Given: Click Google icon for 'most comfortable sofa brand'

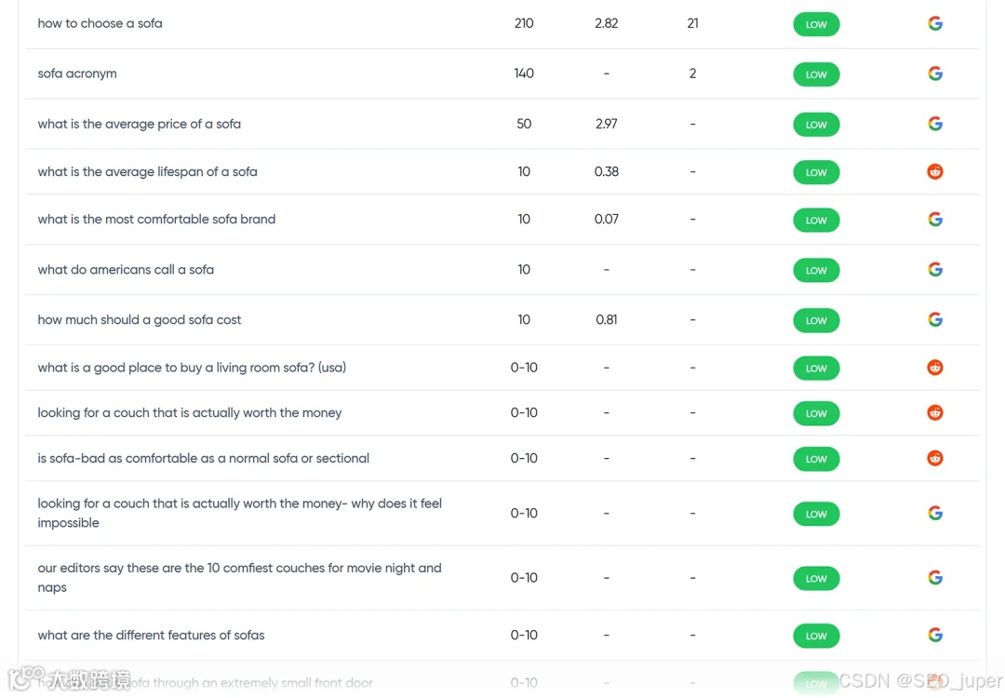Looking at the screenshot, I should coord(935,220).
